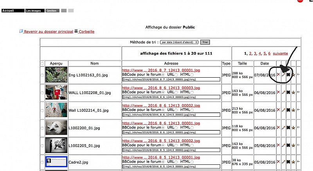Click the Wall L1002214_01.jpg thumbnail preview
This screenshot has height=171, width=313.
pos(56,110)
